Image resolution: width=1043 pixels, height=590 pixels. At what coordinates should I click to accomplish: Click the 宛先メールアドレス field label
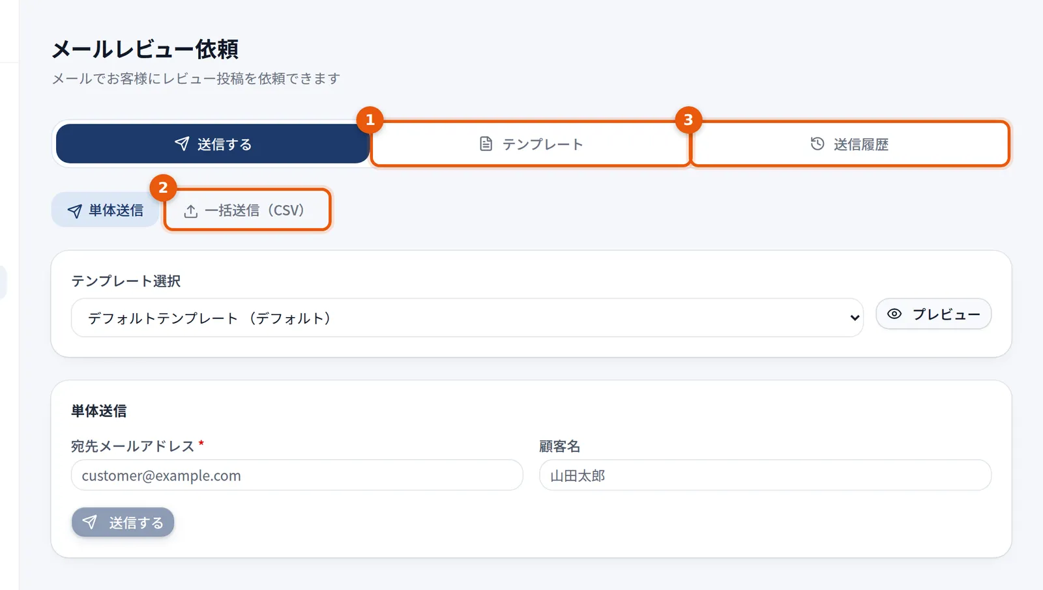pyautogui.click(x=133, y=446)
